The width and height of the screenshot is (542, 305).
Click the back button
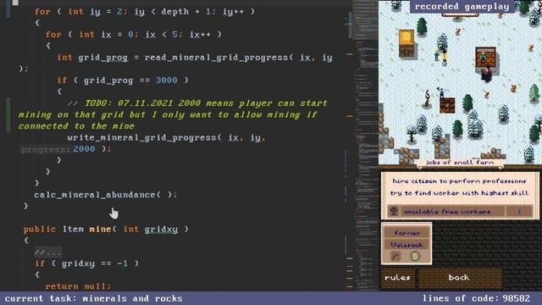(x=459, y=278)
